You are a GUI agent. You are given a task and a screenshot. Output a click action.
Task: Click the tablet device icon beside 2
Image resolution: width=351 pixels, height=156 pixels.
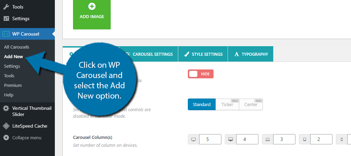(305, 140)
